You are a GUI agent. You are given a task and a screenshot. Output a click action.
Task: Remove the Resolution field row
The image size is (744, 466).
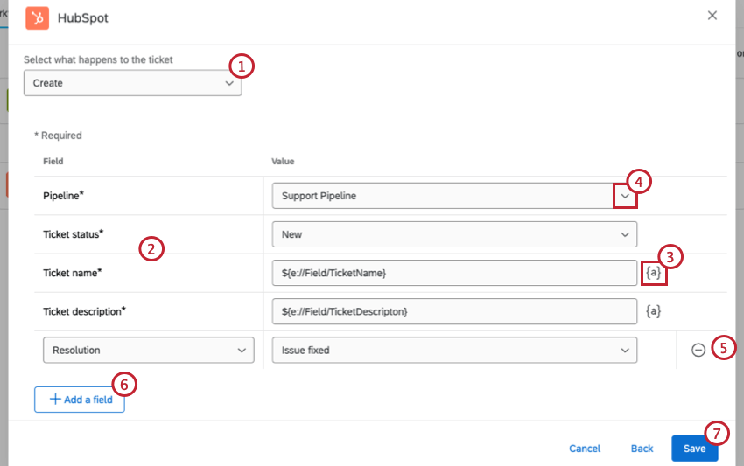tap(698, 350)
